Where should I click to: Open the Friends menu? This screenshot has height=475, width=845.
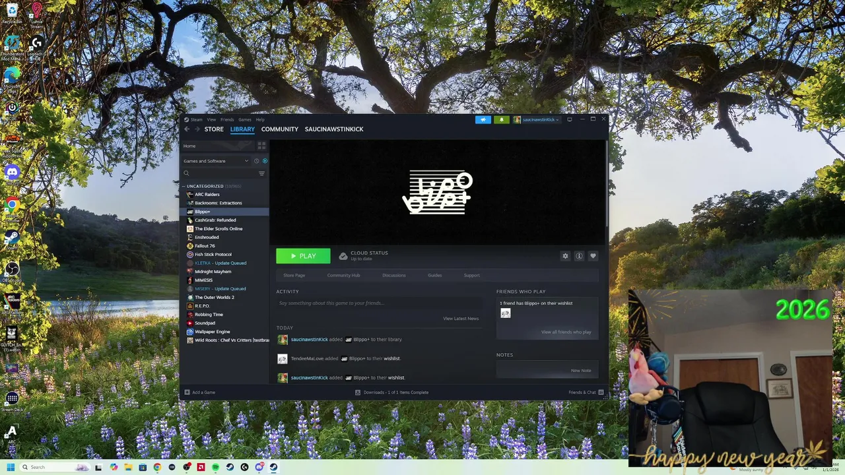(227, 119)
